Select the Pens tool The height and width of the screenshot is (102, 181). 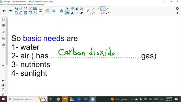click(x=68, y=13)
